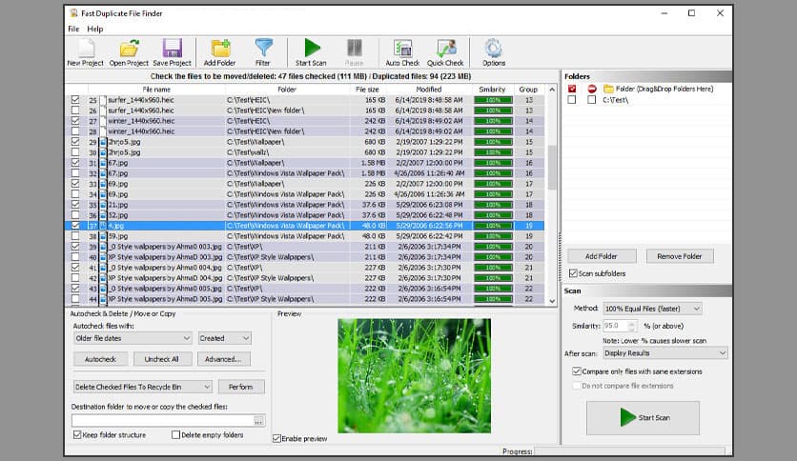The width and height of the screenshot is (797, 461).
Task: Click the yellow folder icon in Folders panel
Action: (608, 89)
